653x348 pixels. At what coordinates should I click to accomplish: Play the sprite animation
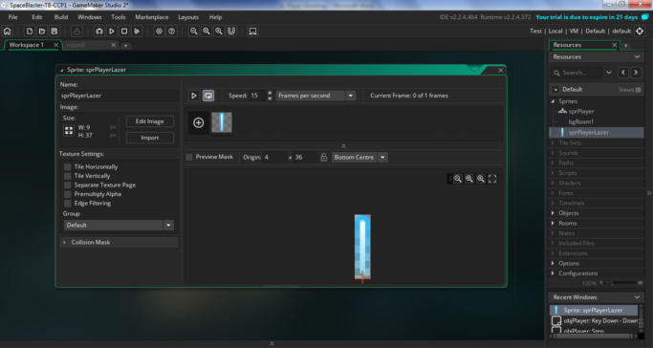click(194, 96)
